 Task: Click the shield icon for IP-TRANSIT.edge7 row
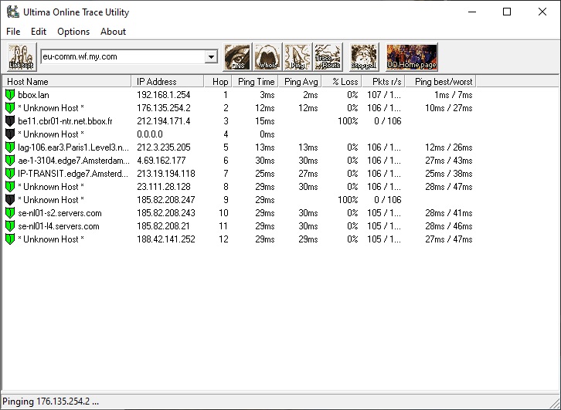coord(10,174)
